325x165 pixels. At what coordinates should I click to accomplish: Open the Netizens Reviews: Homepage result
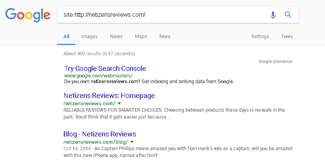coord(109,96)
